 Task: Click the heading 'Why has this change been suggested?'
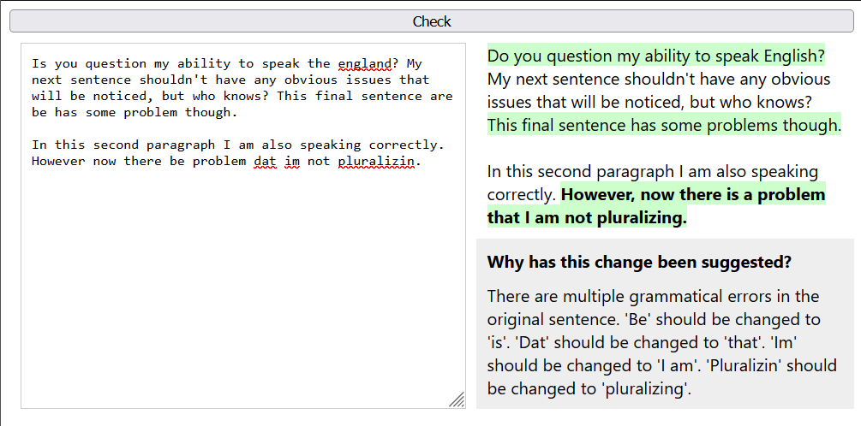(x=639, y=262)
